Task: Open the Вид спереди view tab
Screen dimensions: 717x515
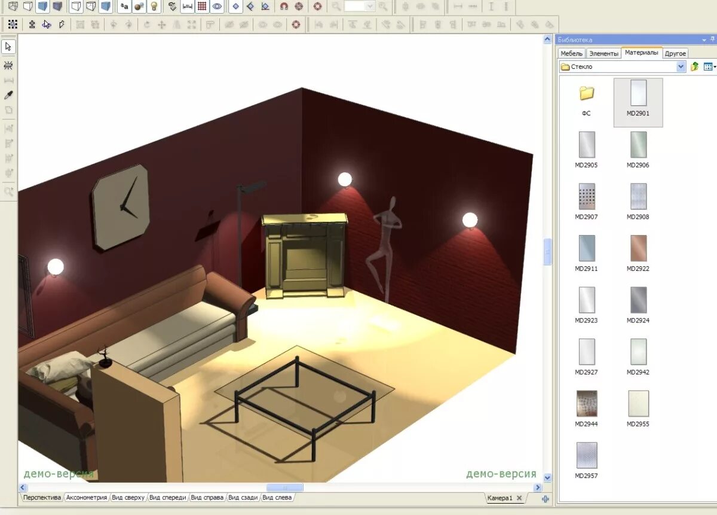Action: pos(168,498)
